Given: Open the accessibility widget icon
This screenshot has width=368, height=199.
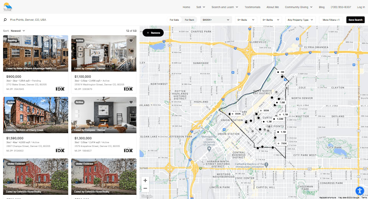Looking at the screenshot, I should [360, 191].
